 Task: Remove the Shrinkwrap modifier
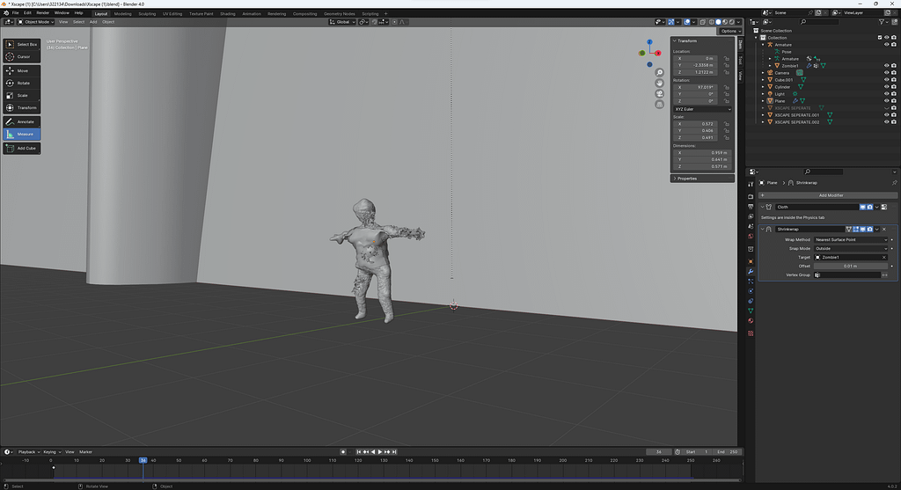[884, 229]
